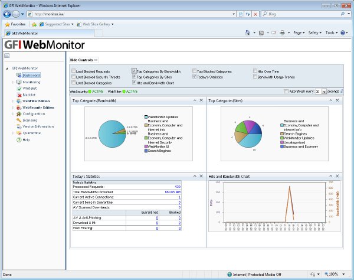Select the GFI WebMonitor browser tab
Viewport: 354px width, 280px height.
tap(48, 33)
